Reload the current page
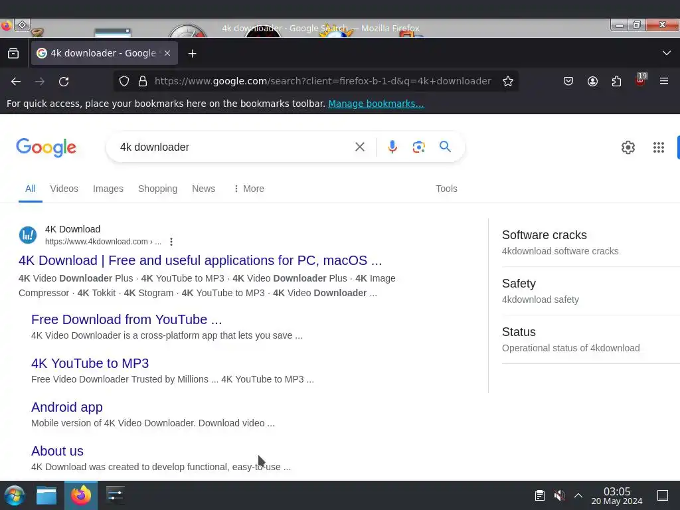This screenshot has height=510, width=680. tap(64, 81)
